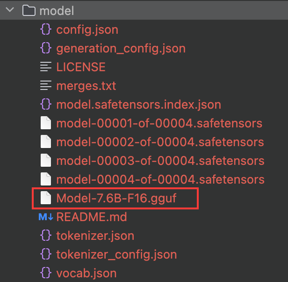Click the Model-7.6B-F16.gguf file icon

pos(45,199)
